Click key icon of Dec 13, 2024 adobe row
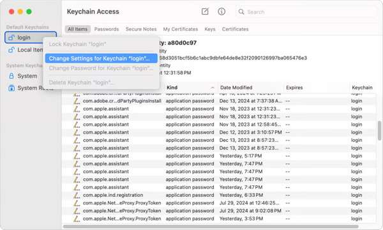Screen dimensions: 383x230 [77, 101]
